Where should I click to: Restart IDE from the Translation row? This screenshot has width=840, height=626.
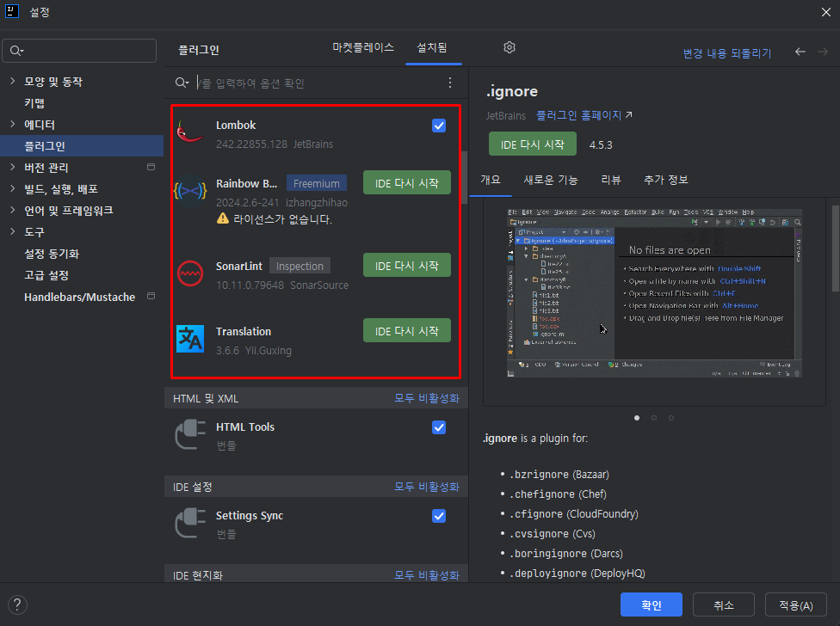pyautogui.click(x=406, y=331)
